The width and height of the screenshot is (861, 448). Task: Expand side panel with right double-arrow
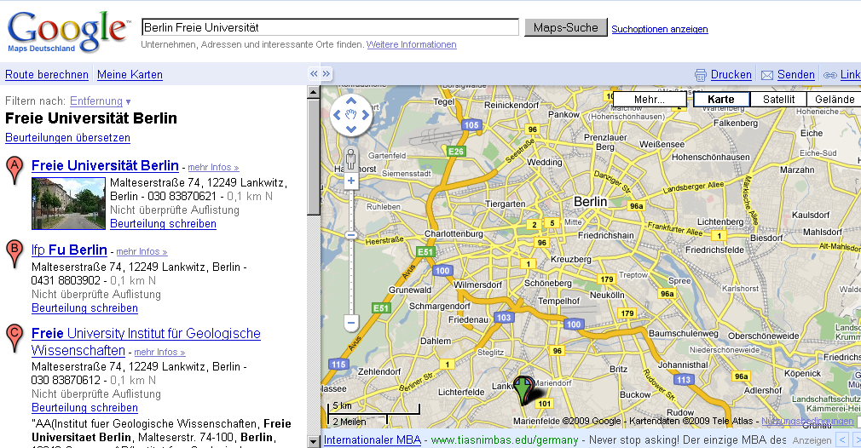326,73
